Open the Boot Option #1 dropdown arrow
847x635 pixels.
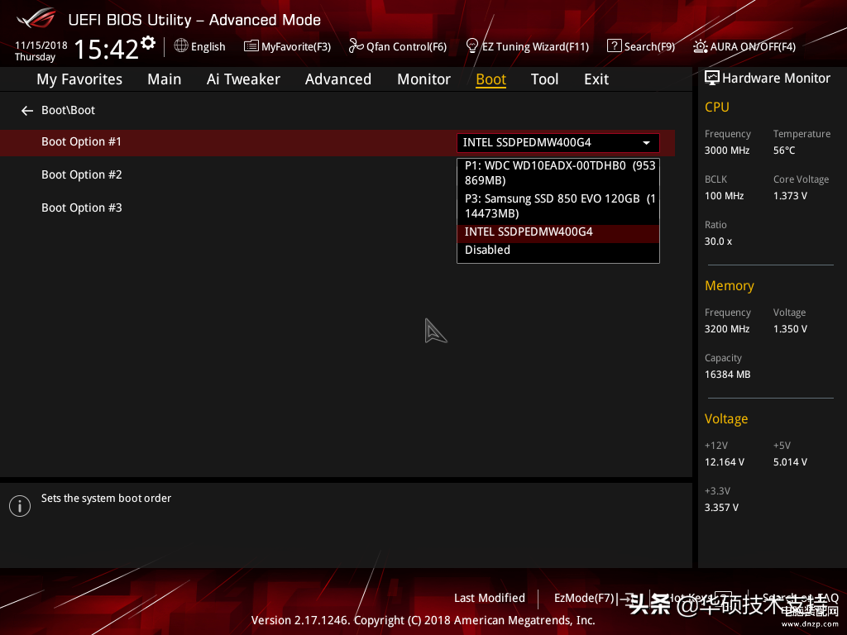(x=646, y=143)
